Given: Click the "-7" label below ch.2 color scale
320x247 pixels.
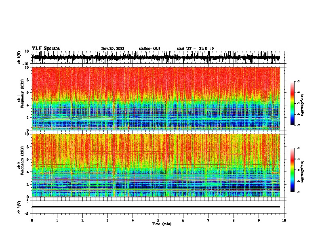Looking at the screenshot, I should click(x=298, y=192).
